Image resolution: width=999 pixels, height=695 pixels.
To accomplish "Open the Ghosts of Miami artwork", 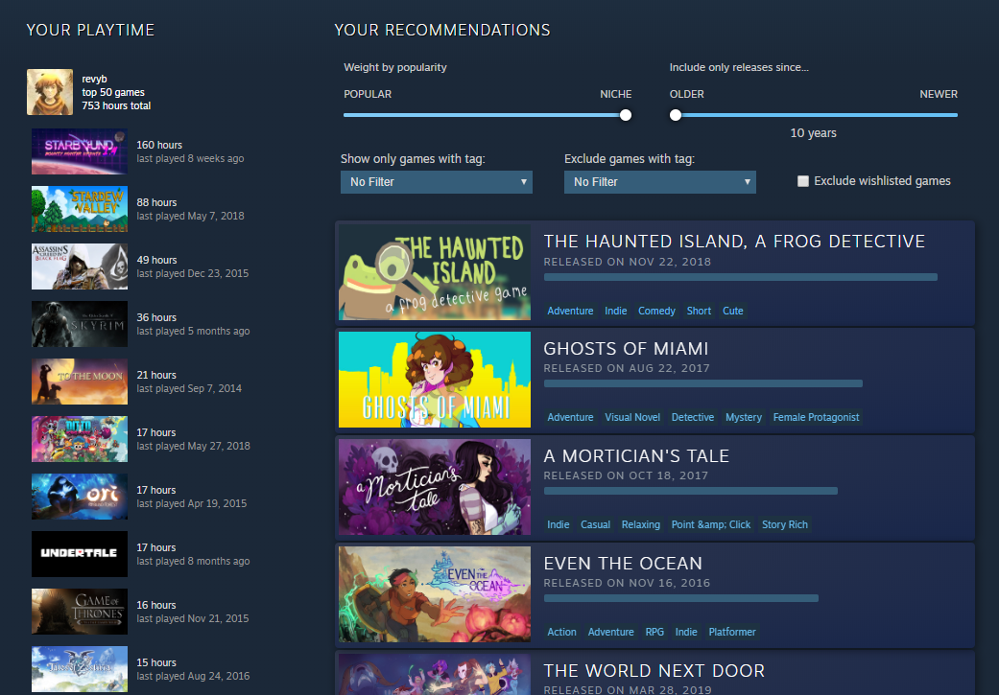I will [x=435, y=380].
